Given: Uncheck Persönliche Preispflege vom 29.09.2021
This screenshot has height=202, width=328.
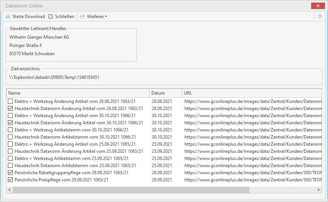Looking at the screenshot, I should (x=10, y=179).
